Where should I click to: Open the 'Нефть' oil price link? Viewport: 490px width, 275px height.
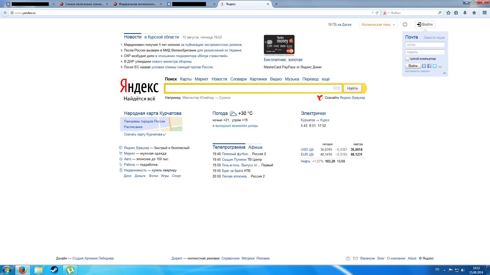click(x=305, y=161)
